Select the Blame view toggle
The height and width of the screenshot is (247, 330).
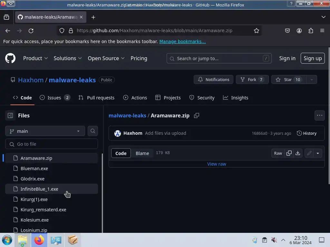pyautogui.click(x=142, y=153)
